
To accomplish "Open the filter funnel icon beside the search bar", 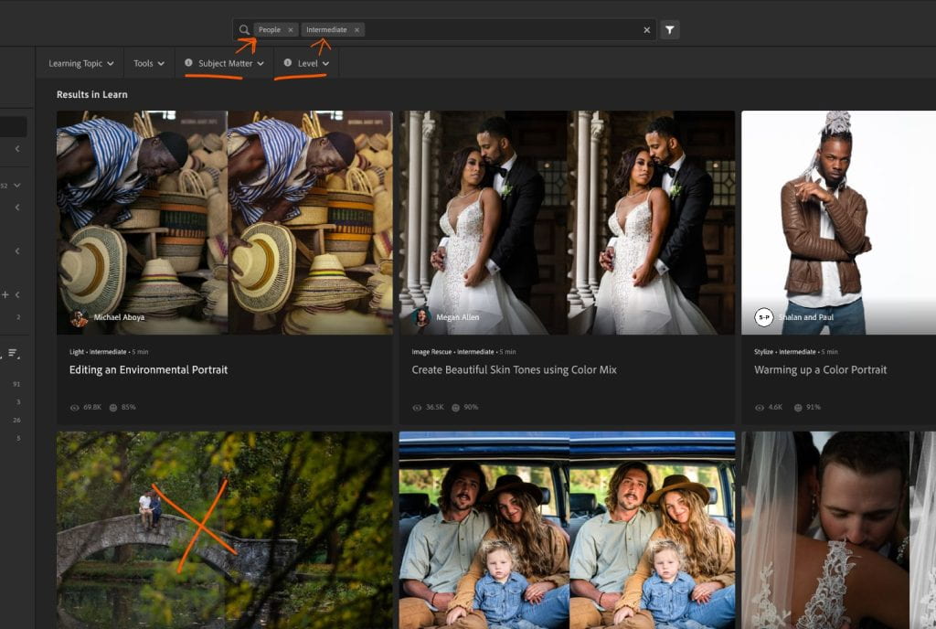I will pos(670,28).
